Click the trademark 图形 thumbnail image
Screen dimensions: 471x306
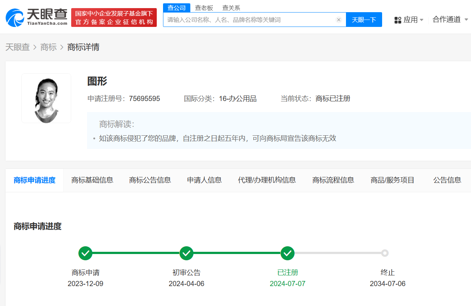(x=46, y=98)
